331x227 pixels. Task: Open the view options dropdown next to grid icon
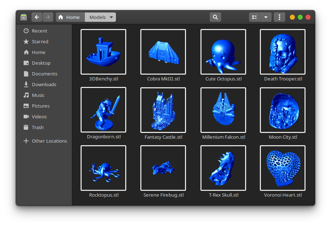[266, 17]
